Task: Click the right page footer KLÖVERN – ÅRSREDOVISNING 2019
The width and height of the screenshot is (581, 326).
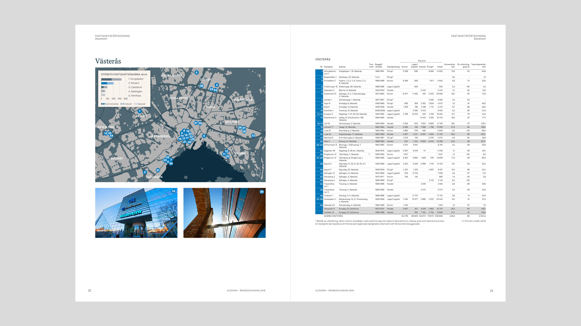Action: tap(335, 291)
